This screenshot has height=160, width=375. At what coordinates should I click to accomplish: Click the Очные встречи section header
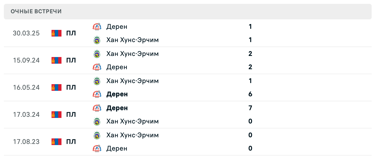(36, 11)
